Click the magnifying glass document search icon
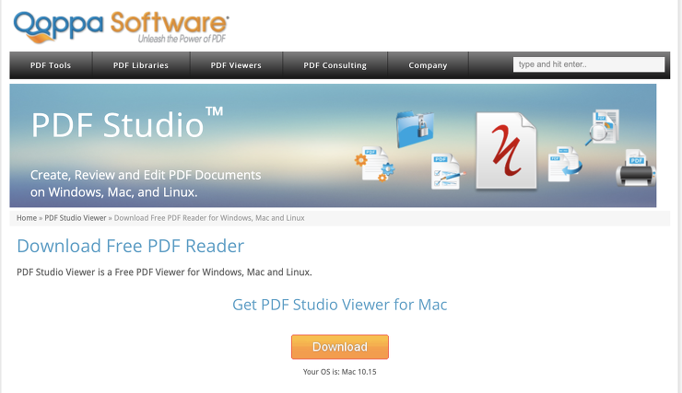This screenshot has width=682, height=393. click(x=603, y=127)
